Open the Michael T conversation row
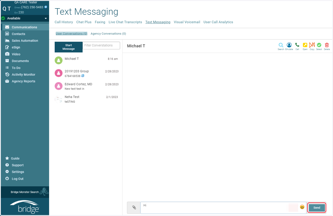Screen dimensions: 333x216 (87, 60)
